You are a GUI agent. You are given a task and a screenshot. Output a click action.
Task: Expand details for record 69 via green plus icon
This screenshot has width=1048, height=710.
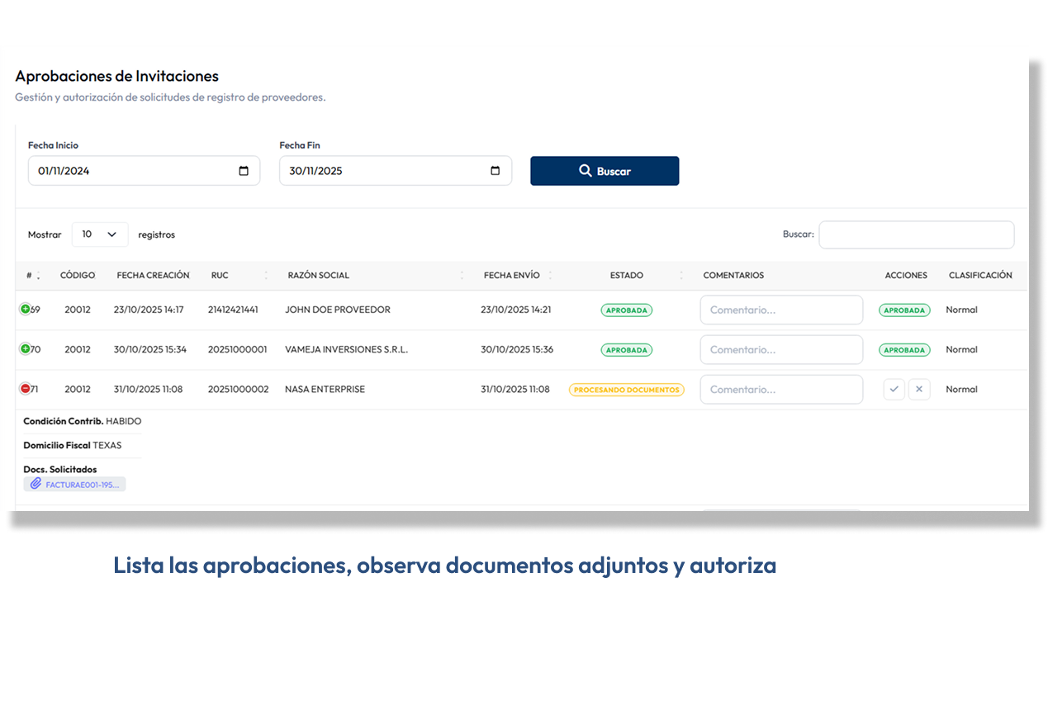tap(26, 310)
